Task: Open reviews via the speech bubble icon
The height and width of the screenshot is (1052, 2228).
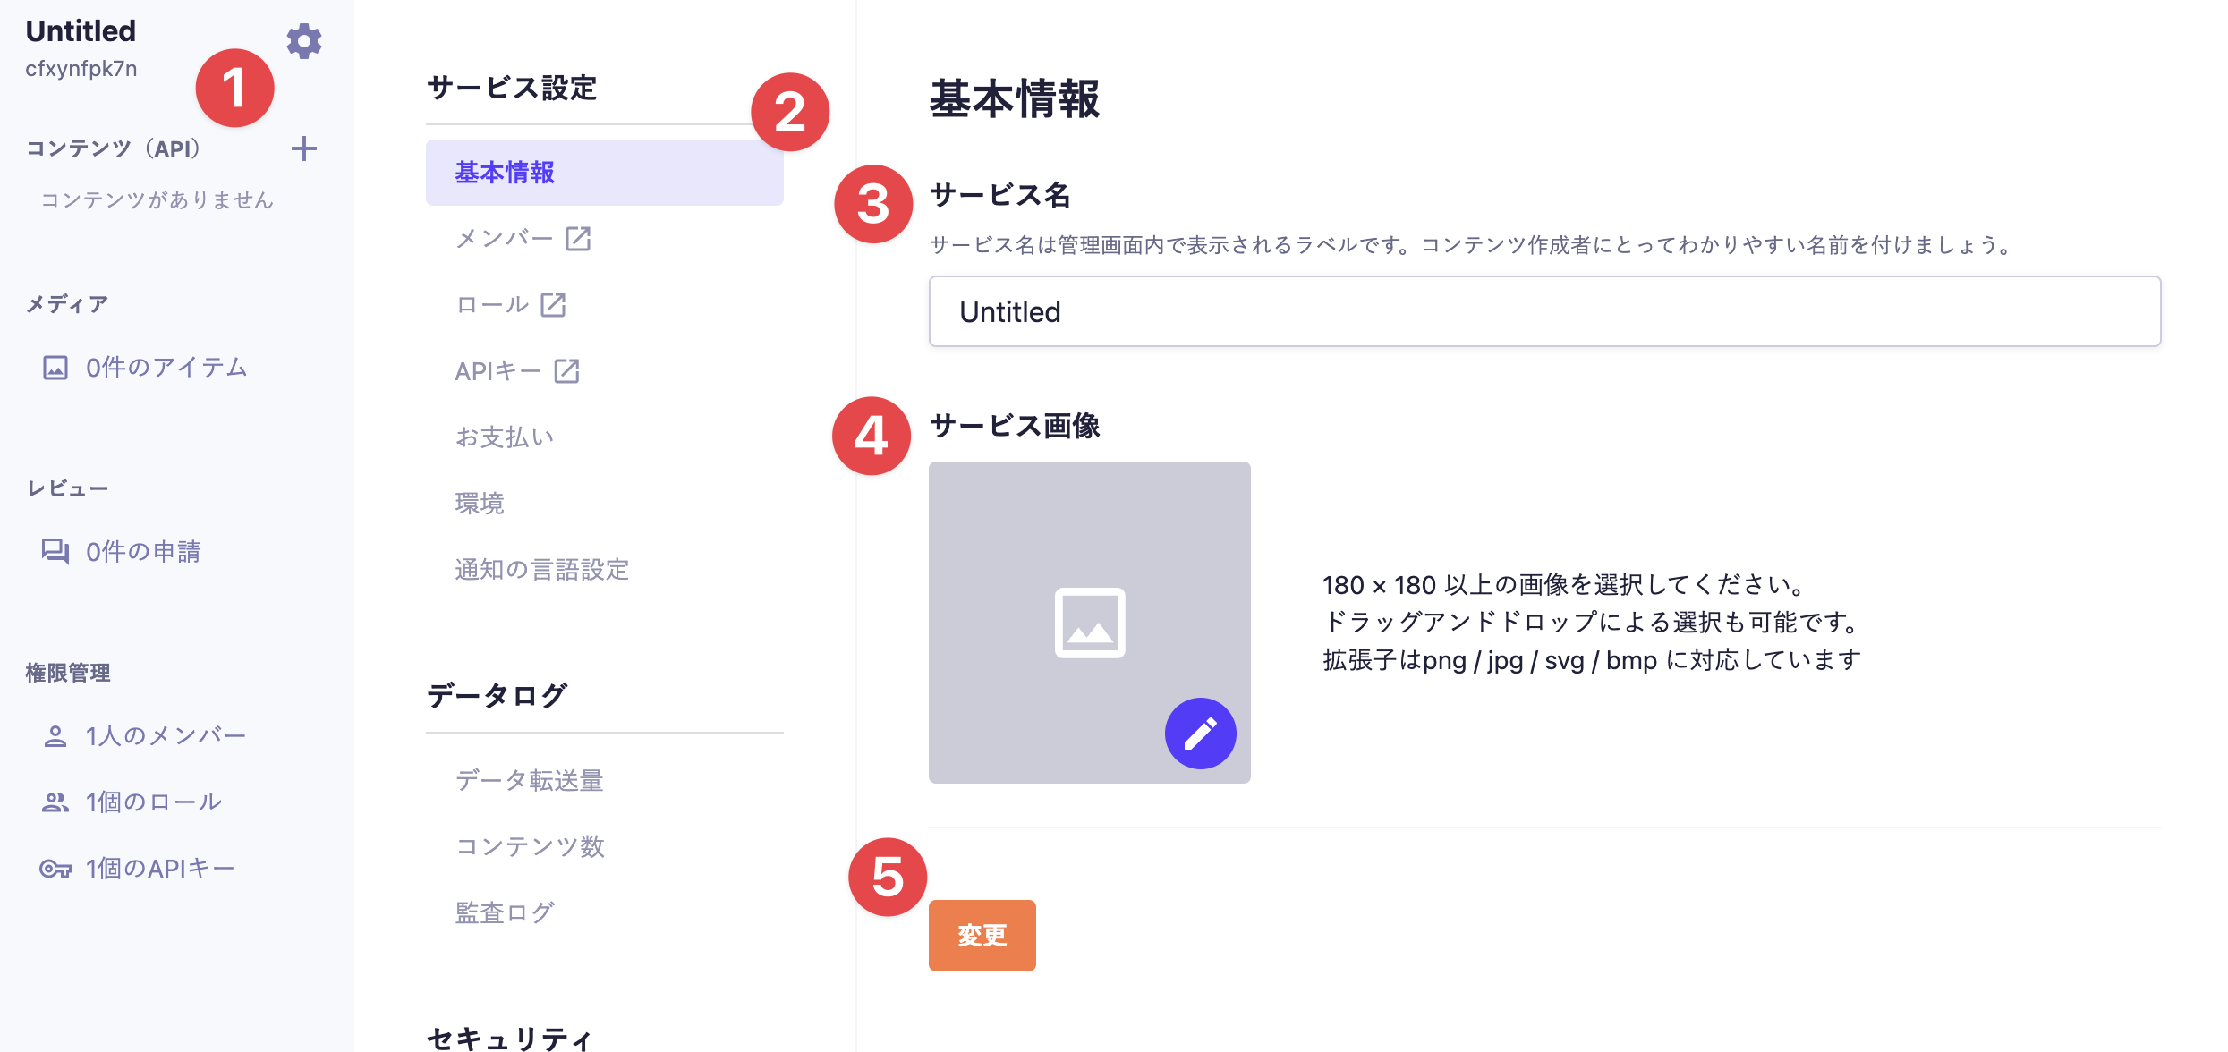Action: 55,552
